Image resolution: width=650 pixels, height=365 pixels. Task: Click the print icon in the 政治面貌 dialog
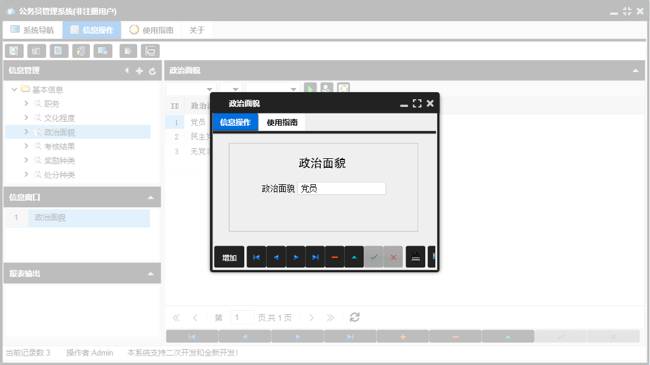[415, 256]
